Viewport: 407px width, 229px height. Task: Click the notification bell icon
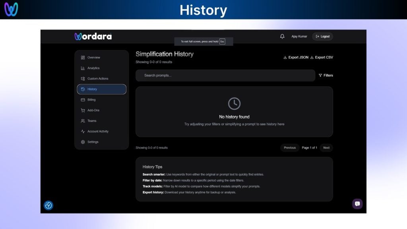click(x=282, y=36)
